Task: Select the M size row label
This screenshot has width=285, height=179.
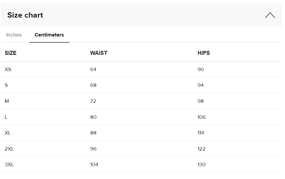Action: coord(7,101)
